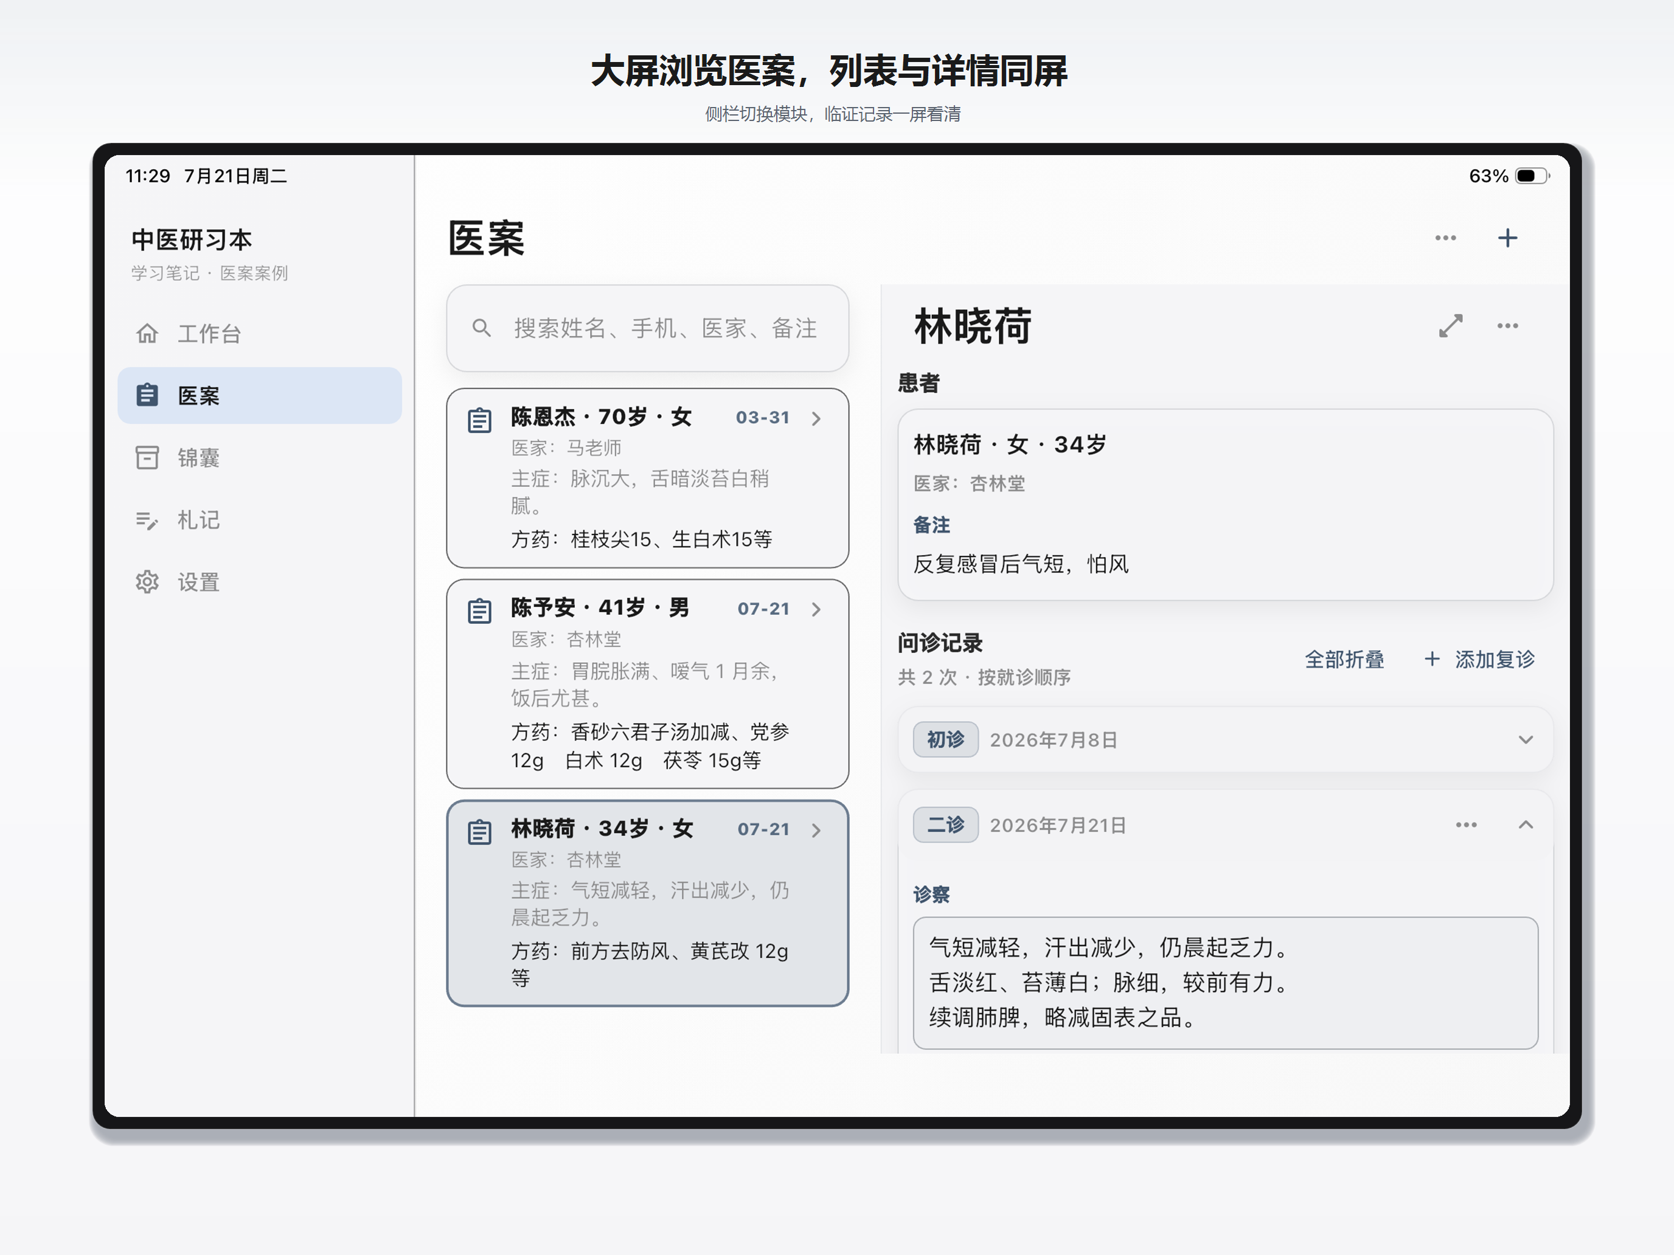Switch to 工作台 in sidebar

(260, 333)
